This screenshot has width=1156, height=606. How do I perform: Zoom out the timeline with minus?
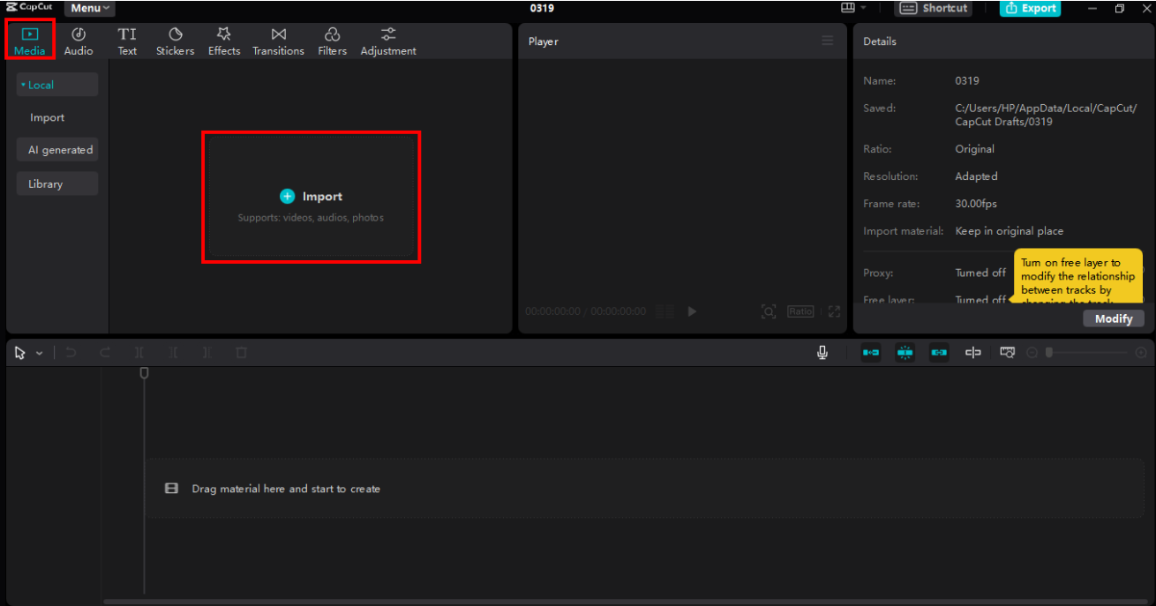point(1032,353)
